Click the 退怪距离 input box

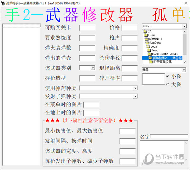pos(130,68)
